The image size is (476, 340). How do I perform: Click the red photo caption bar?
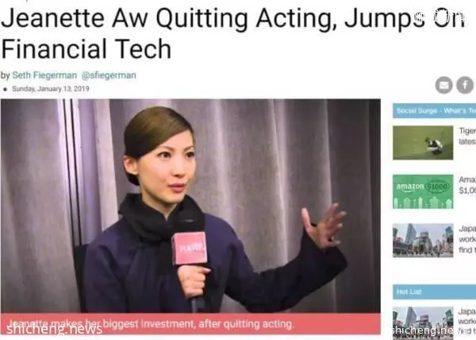point(190,324)
